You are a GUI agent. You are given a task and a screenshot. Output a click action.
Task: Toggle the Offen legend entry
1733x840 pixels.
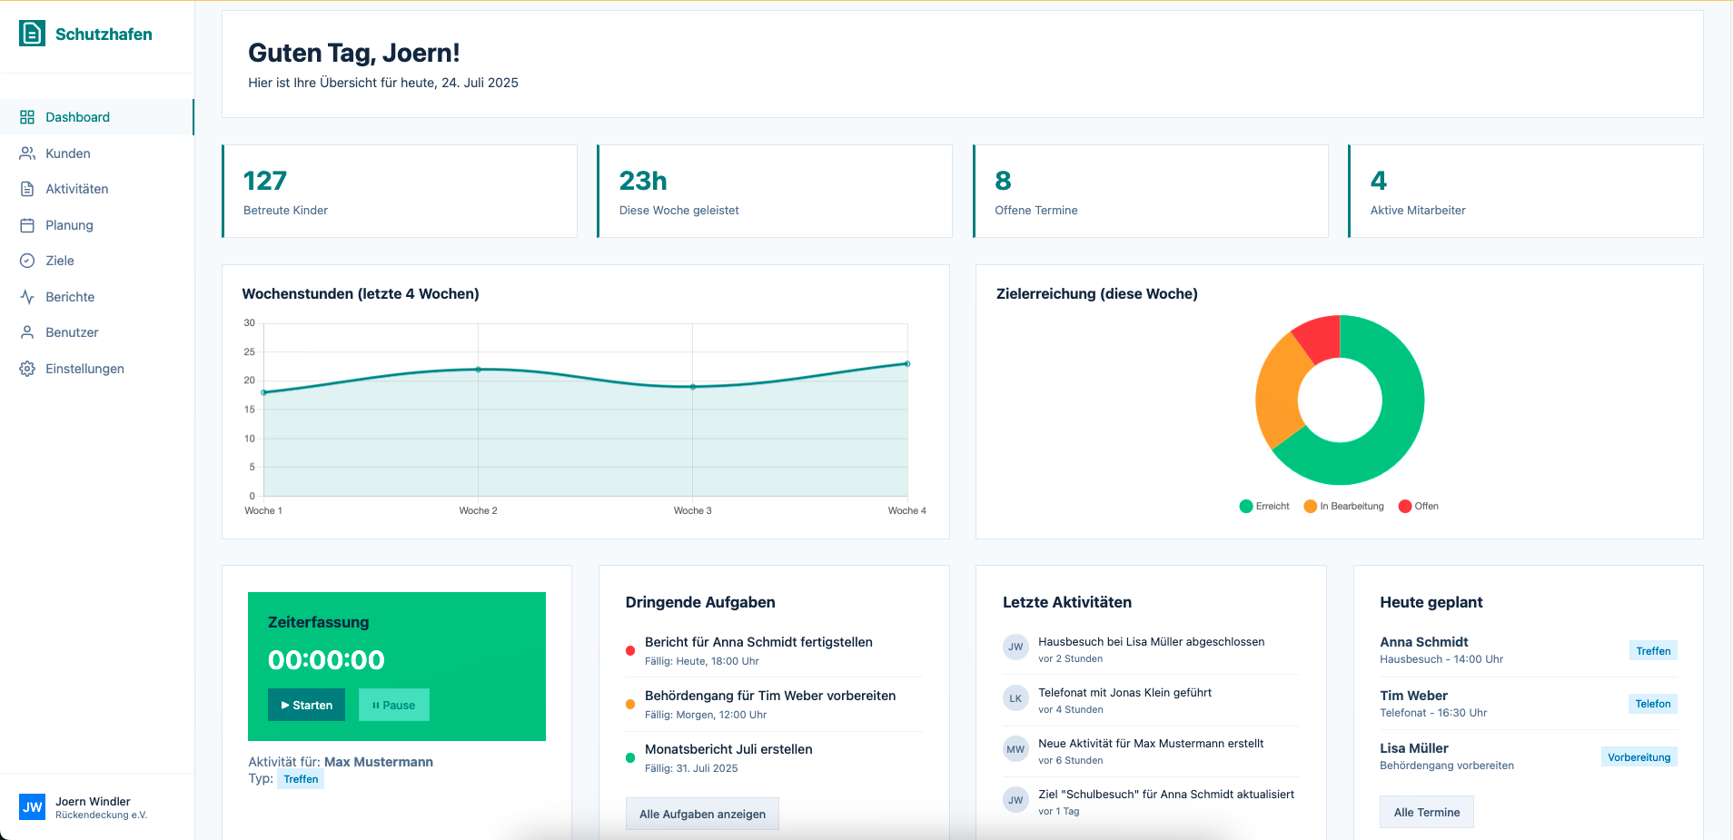coord(1418,507)
